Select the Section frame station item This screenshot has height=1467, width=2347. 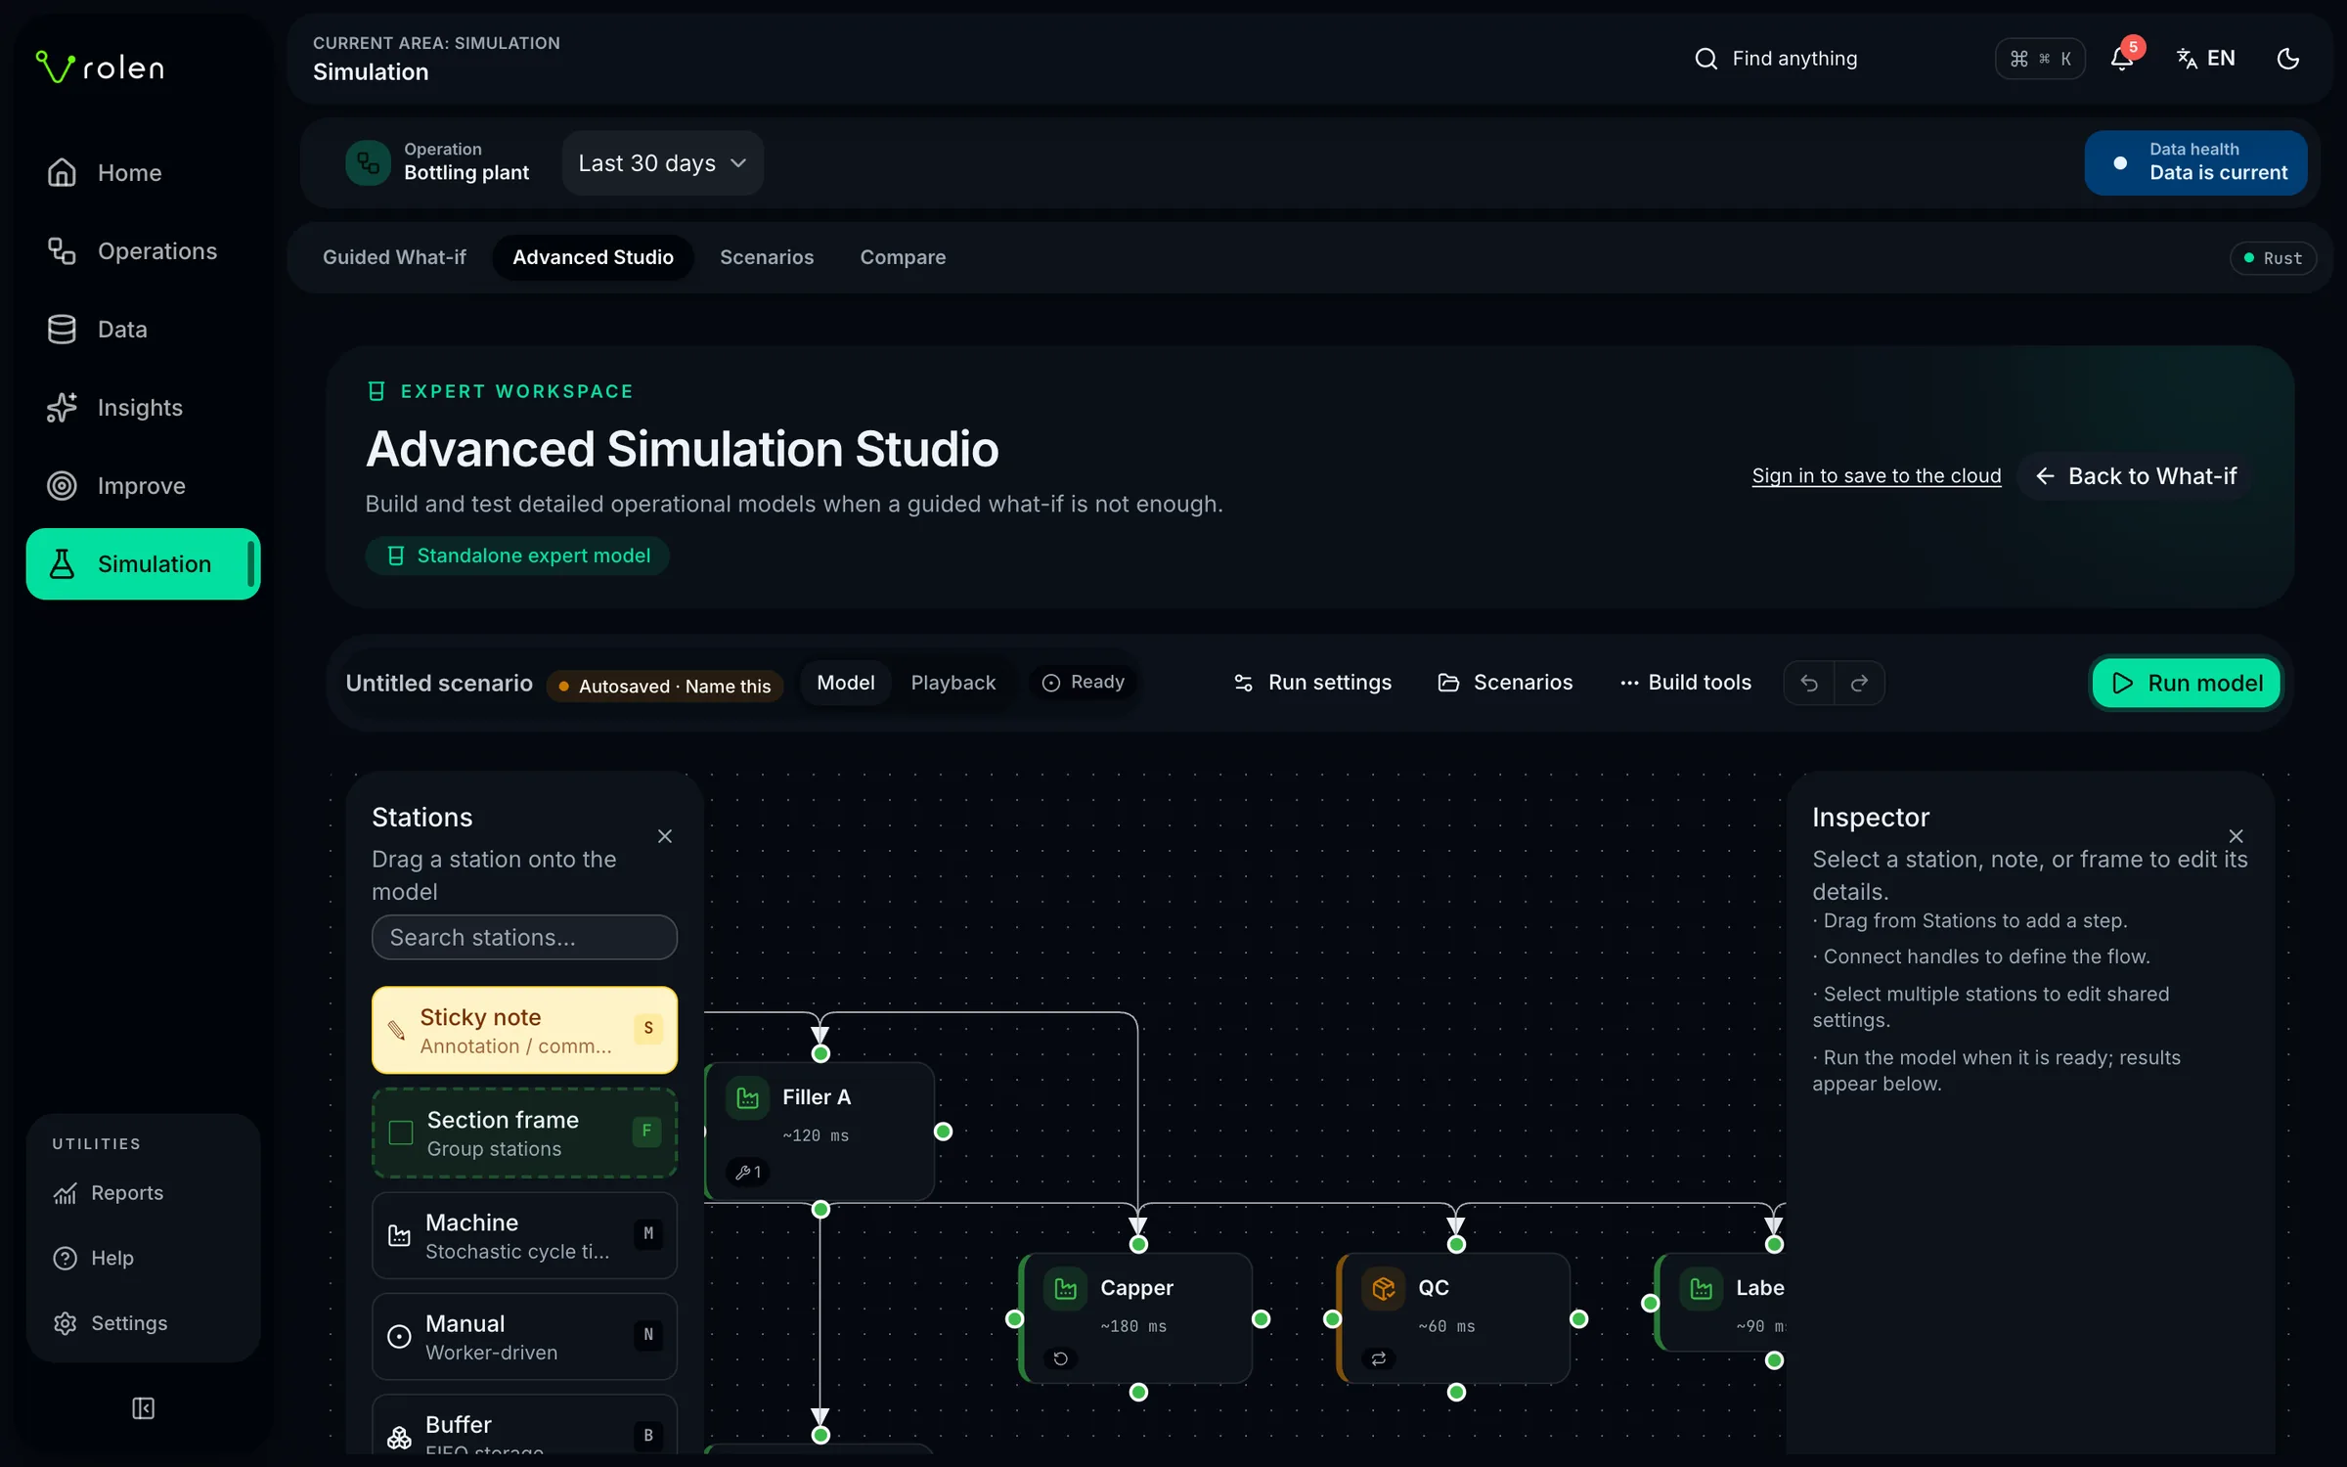point(524,1133)
